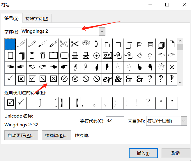The height and width of the screenshot is (161, 191).
Task: Select the thumbs up hand symbol
Action: (139, 56)
